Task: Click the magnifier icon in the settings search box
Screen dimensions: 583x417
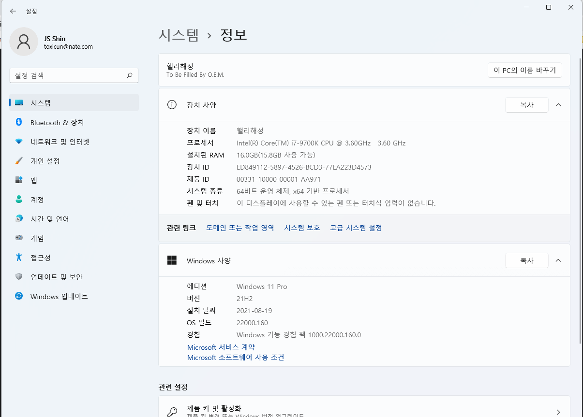Action: [130, 75]
